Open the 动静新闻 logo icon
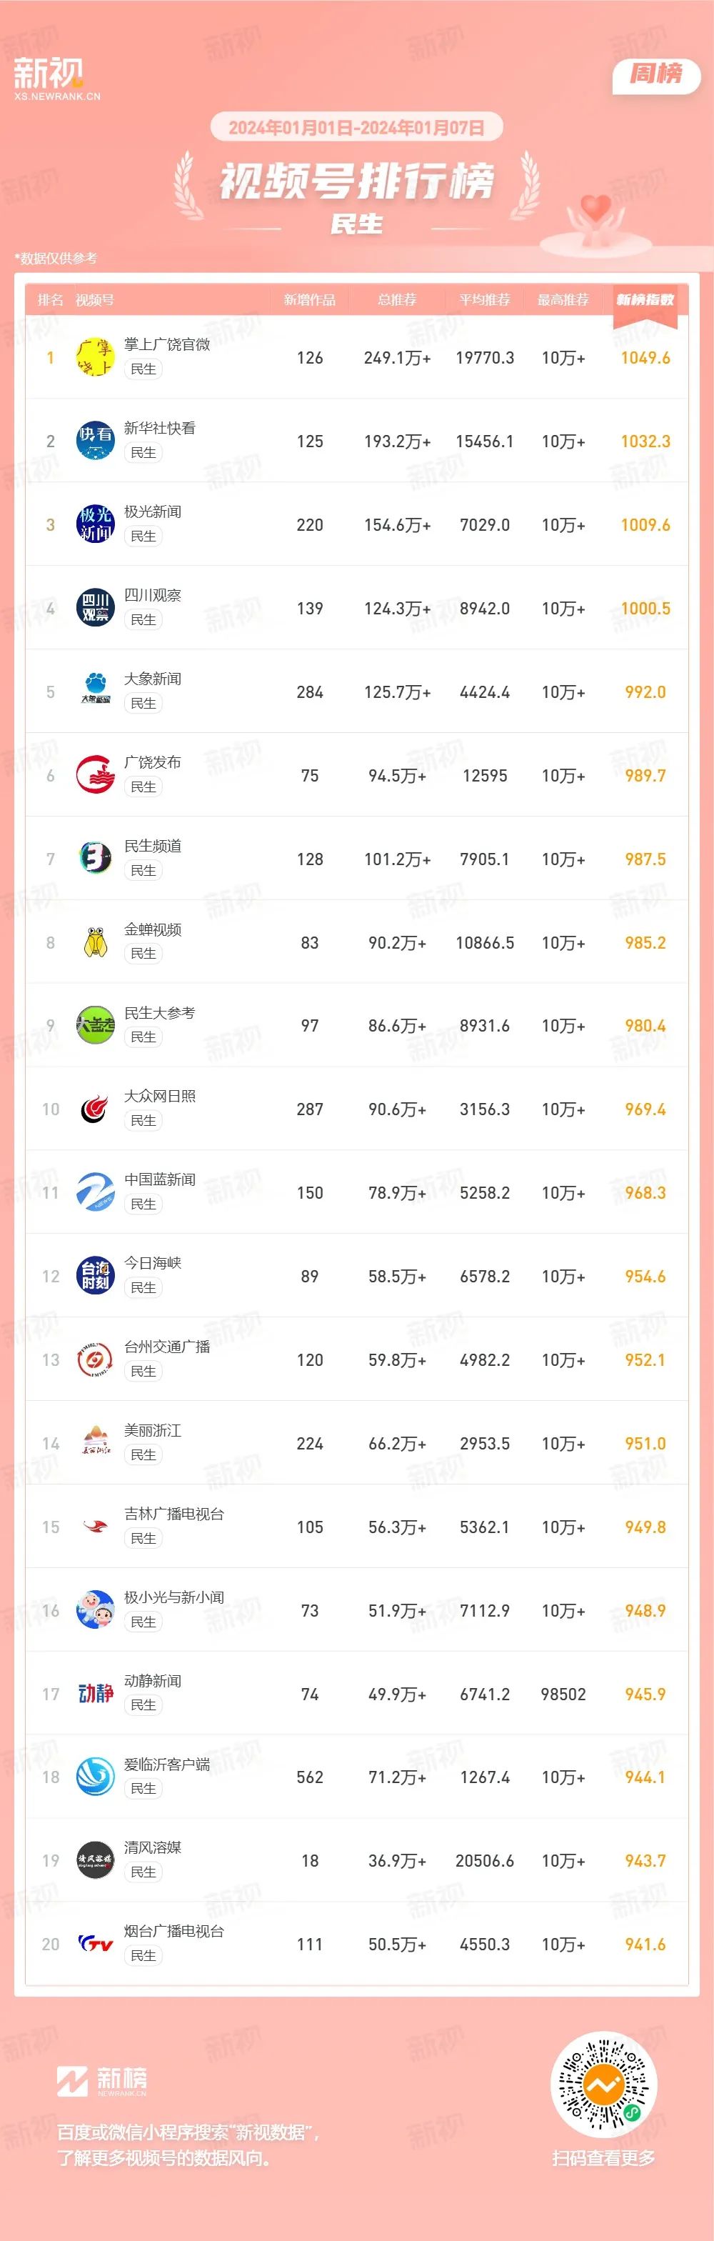Screen dimensions: 714x2241 pyautogui.click(x=96, y=1694)
